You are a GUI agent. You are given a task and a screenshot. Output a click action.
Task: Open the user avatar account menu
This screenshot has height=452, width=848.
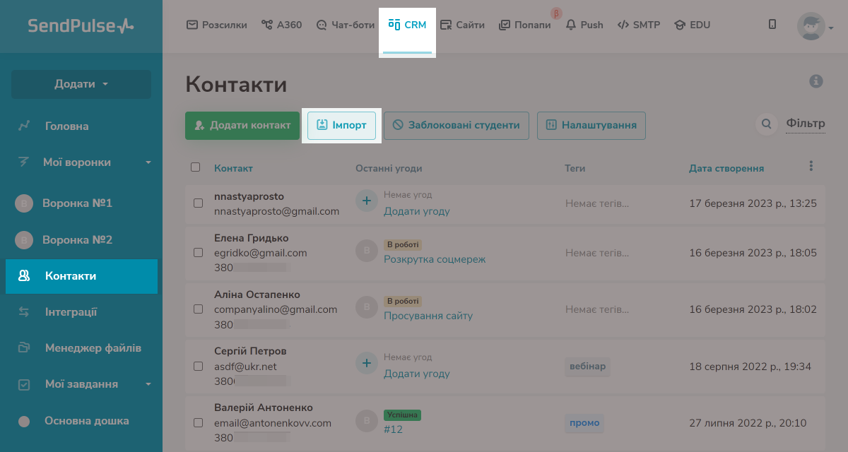click(815, 26)
